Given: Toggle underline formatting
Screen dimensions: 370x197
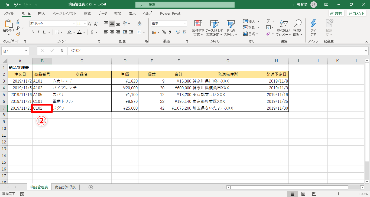Looking at the screenshot, I should (x=44, y=32).
